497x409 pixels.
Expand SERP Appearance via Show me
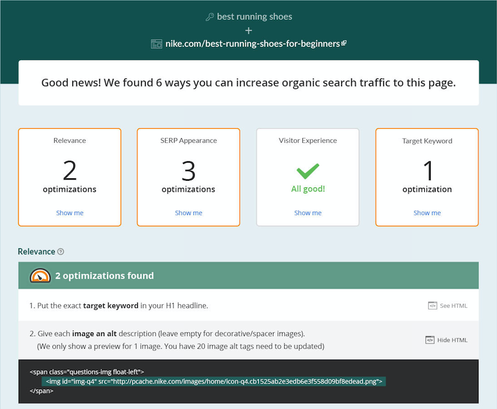coord(189,213)
